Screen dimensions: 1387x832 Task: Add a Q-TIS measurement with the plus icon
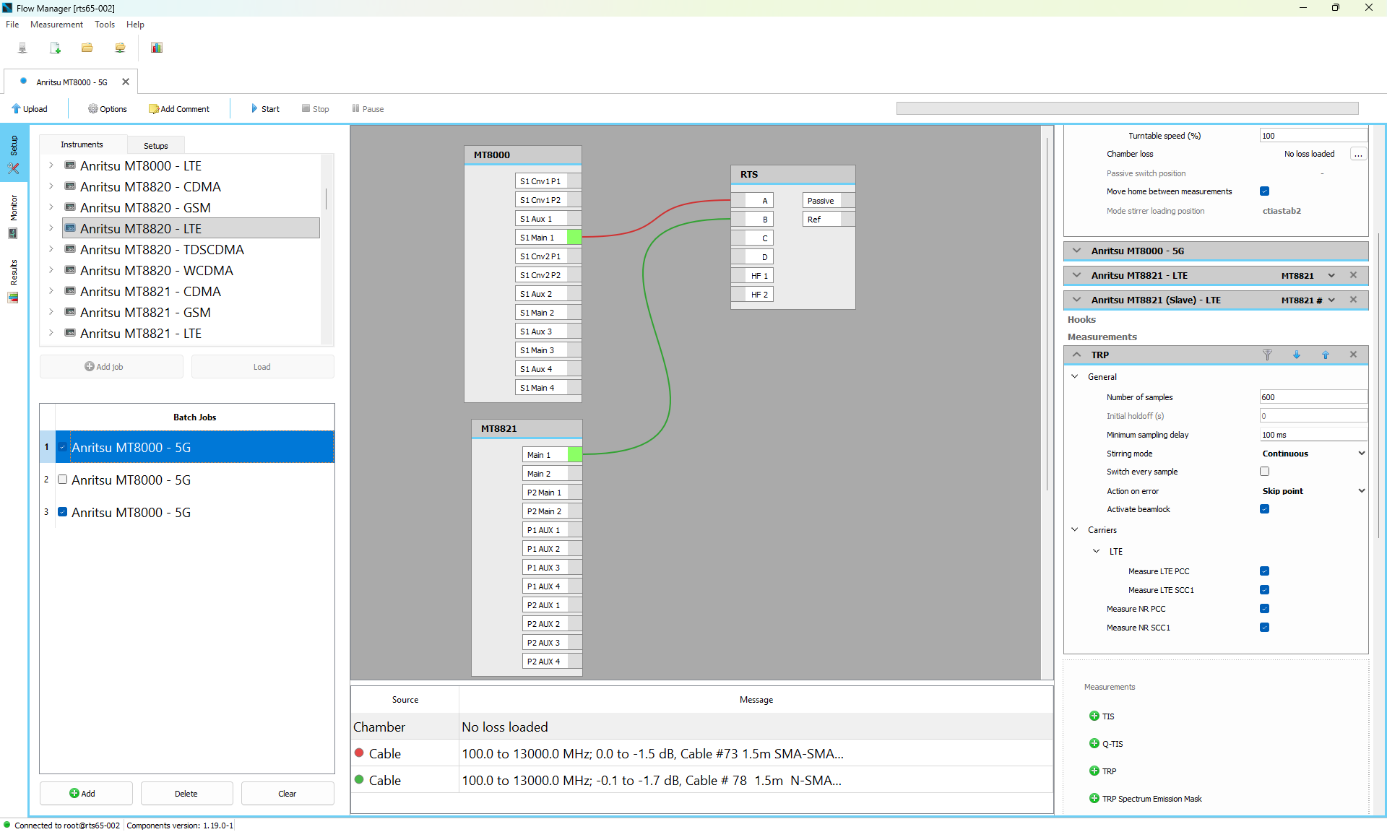(x=1094, y=743)
